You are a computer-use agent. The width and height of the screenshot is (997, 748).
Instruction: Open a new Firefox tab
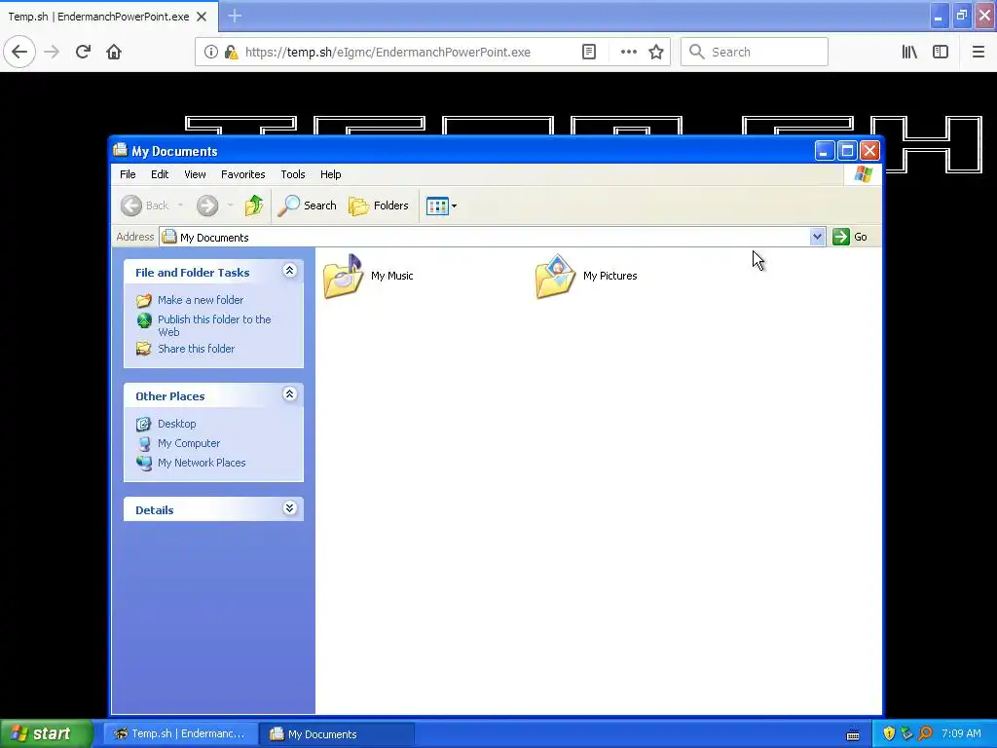(x=235, y=16)
